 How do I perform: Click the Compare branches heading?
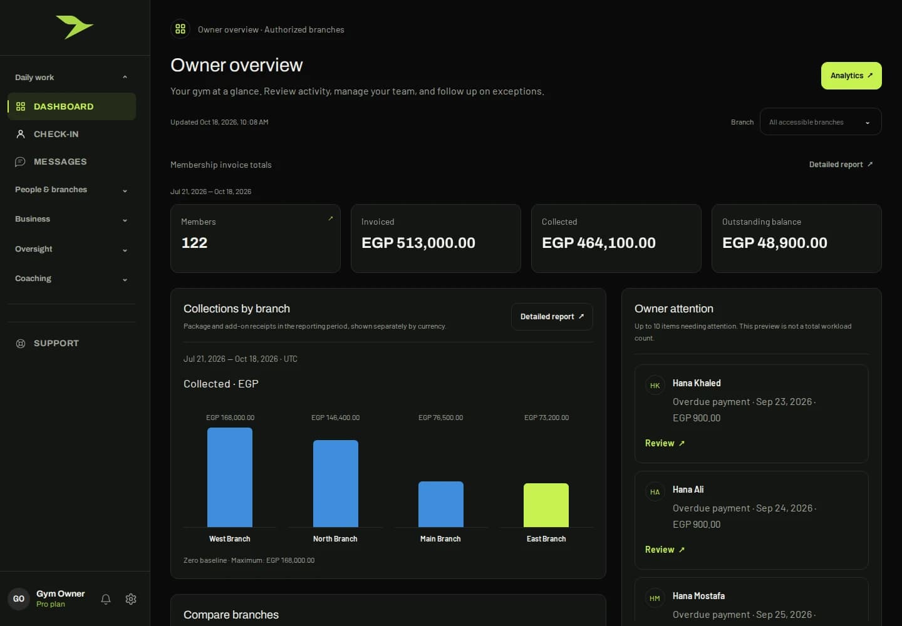231,615
